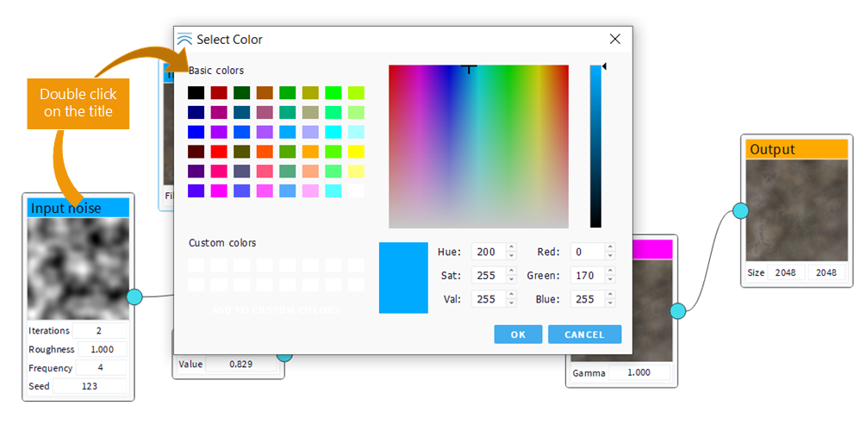Close the Select Color dialog
The image size is (866, 443).
pos(614,39)
